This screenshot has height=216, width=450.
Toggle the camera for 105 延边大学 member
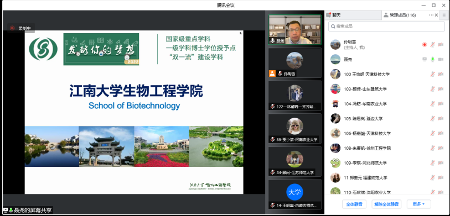[x=441, y=119]
